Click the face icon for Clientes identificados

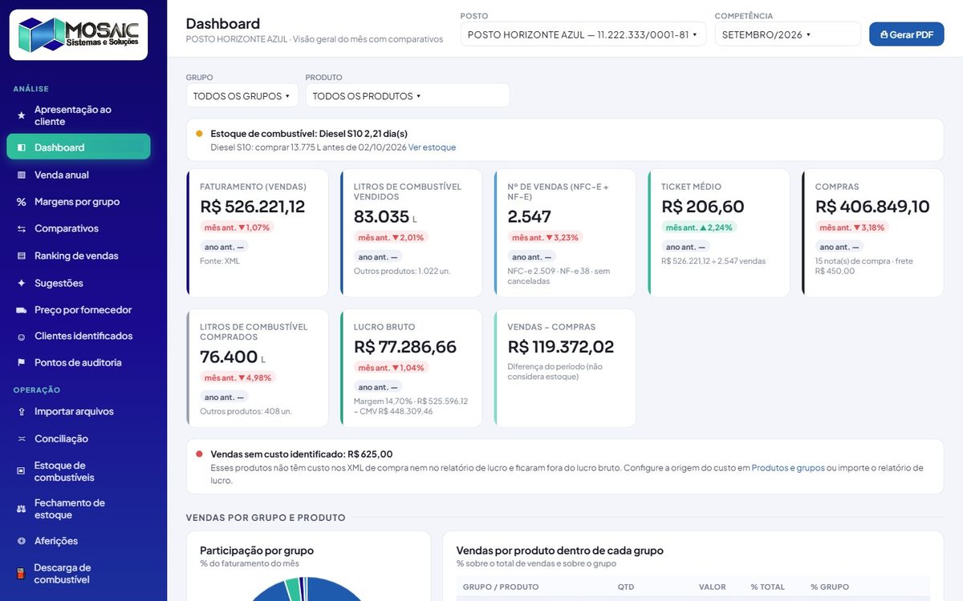[x=22, y=337]
